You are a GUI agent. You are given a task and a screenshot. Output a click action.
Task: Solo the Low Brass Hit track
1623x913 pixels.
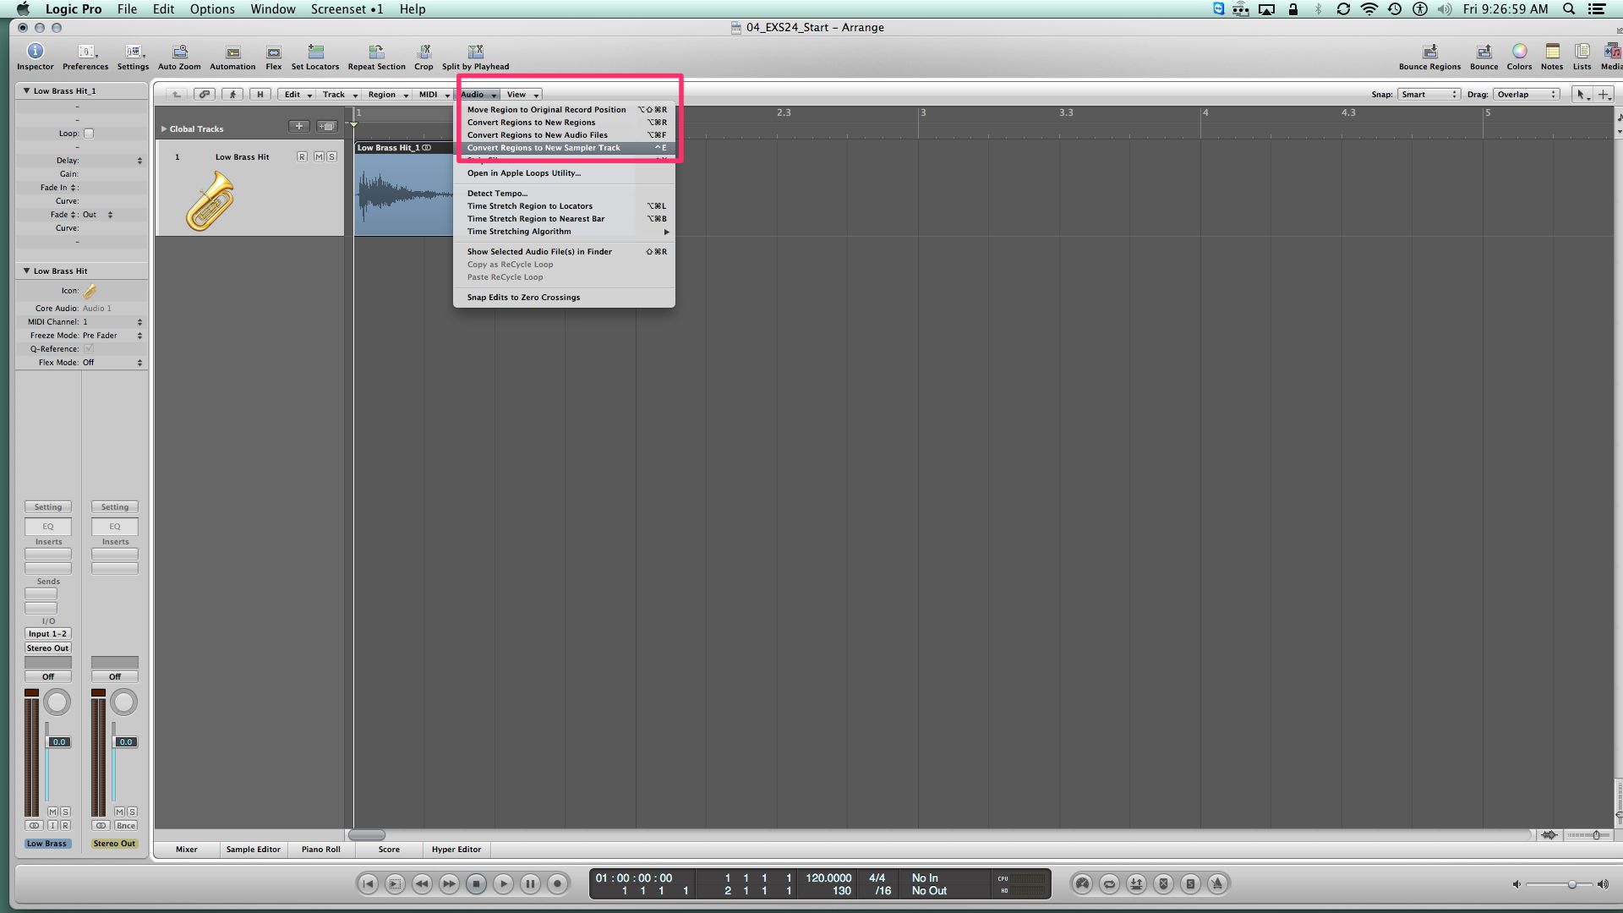331,157
